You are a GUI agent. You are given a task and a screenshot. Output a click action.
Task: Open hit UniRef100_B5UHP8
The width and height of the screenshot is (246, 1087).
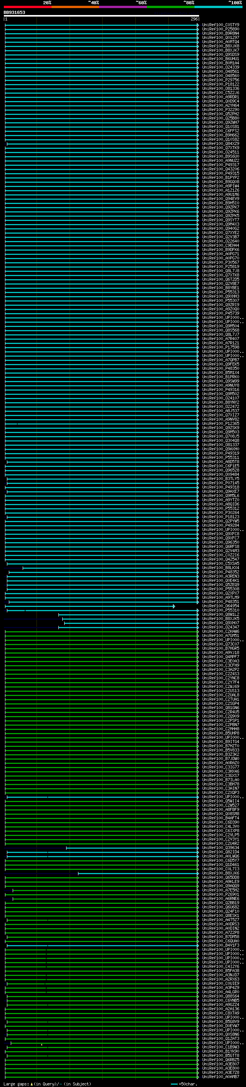(221, 733)
